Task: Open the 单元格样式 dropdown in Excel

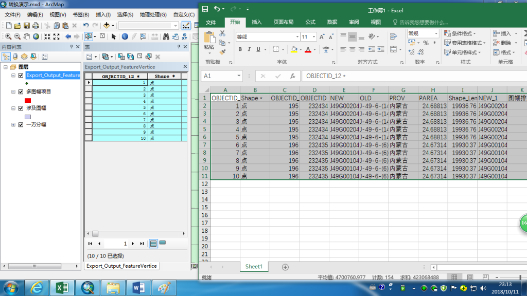Action: pyautogui.click(x=463, y=52)
